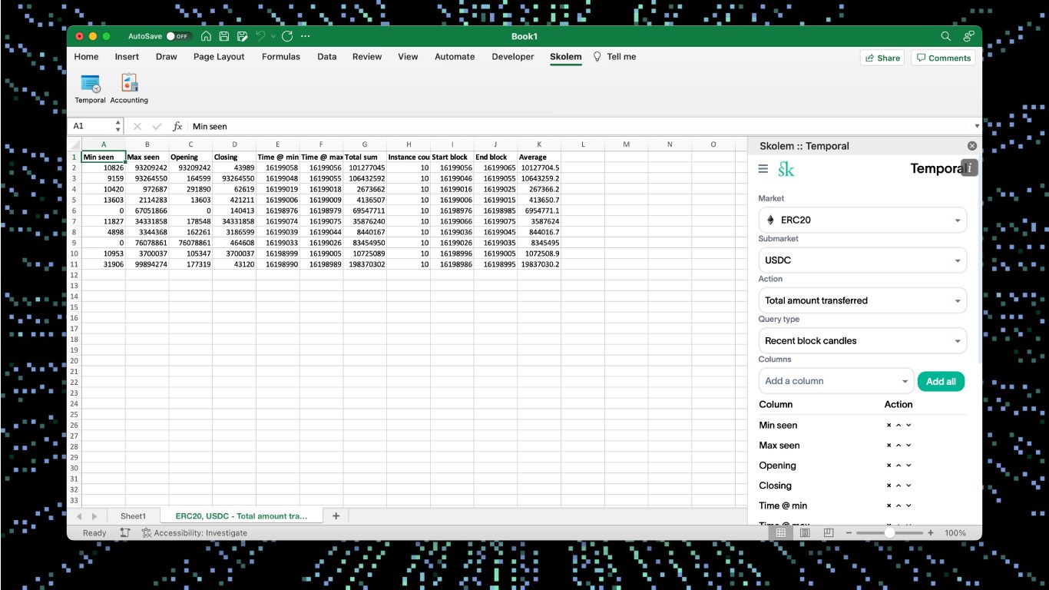1049x590 pixels.
Task: Open the Data ribbon tab
Action: point(327,57)
